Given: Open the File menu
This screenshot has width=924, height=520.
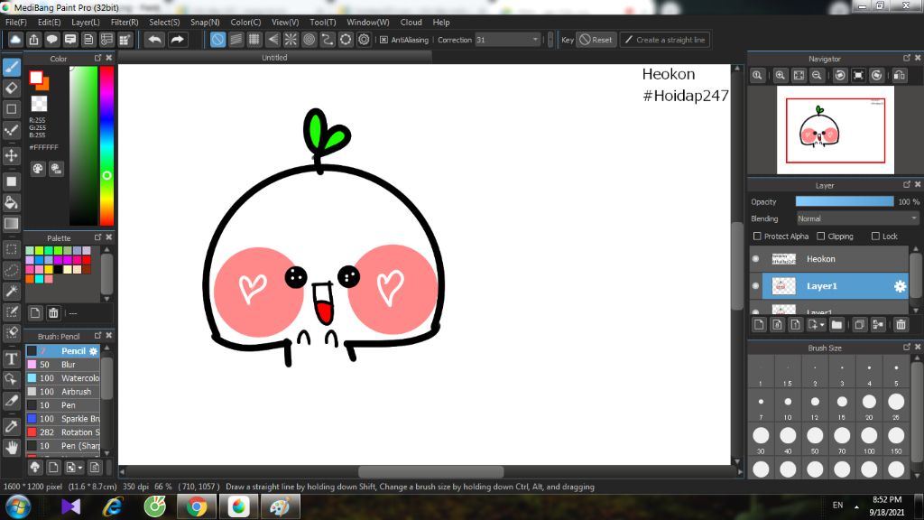Looking at the screenshot, I should click(x=16, y=22).
